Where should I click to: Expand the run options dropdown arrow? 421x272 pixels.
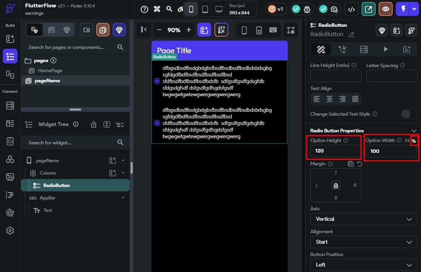[x=414, y=9]
